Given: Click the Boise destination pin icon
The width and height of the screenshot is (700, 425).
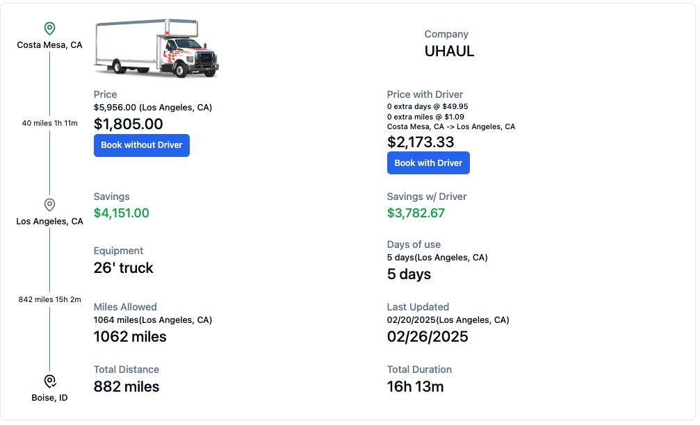Looking at the screenshot, I should coord(49,381).
